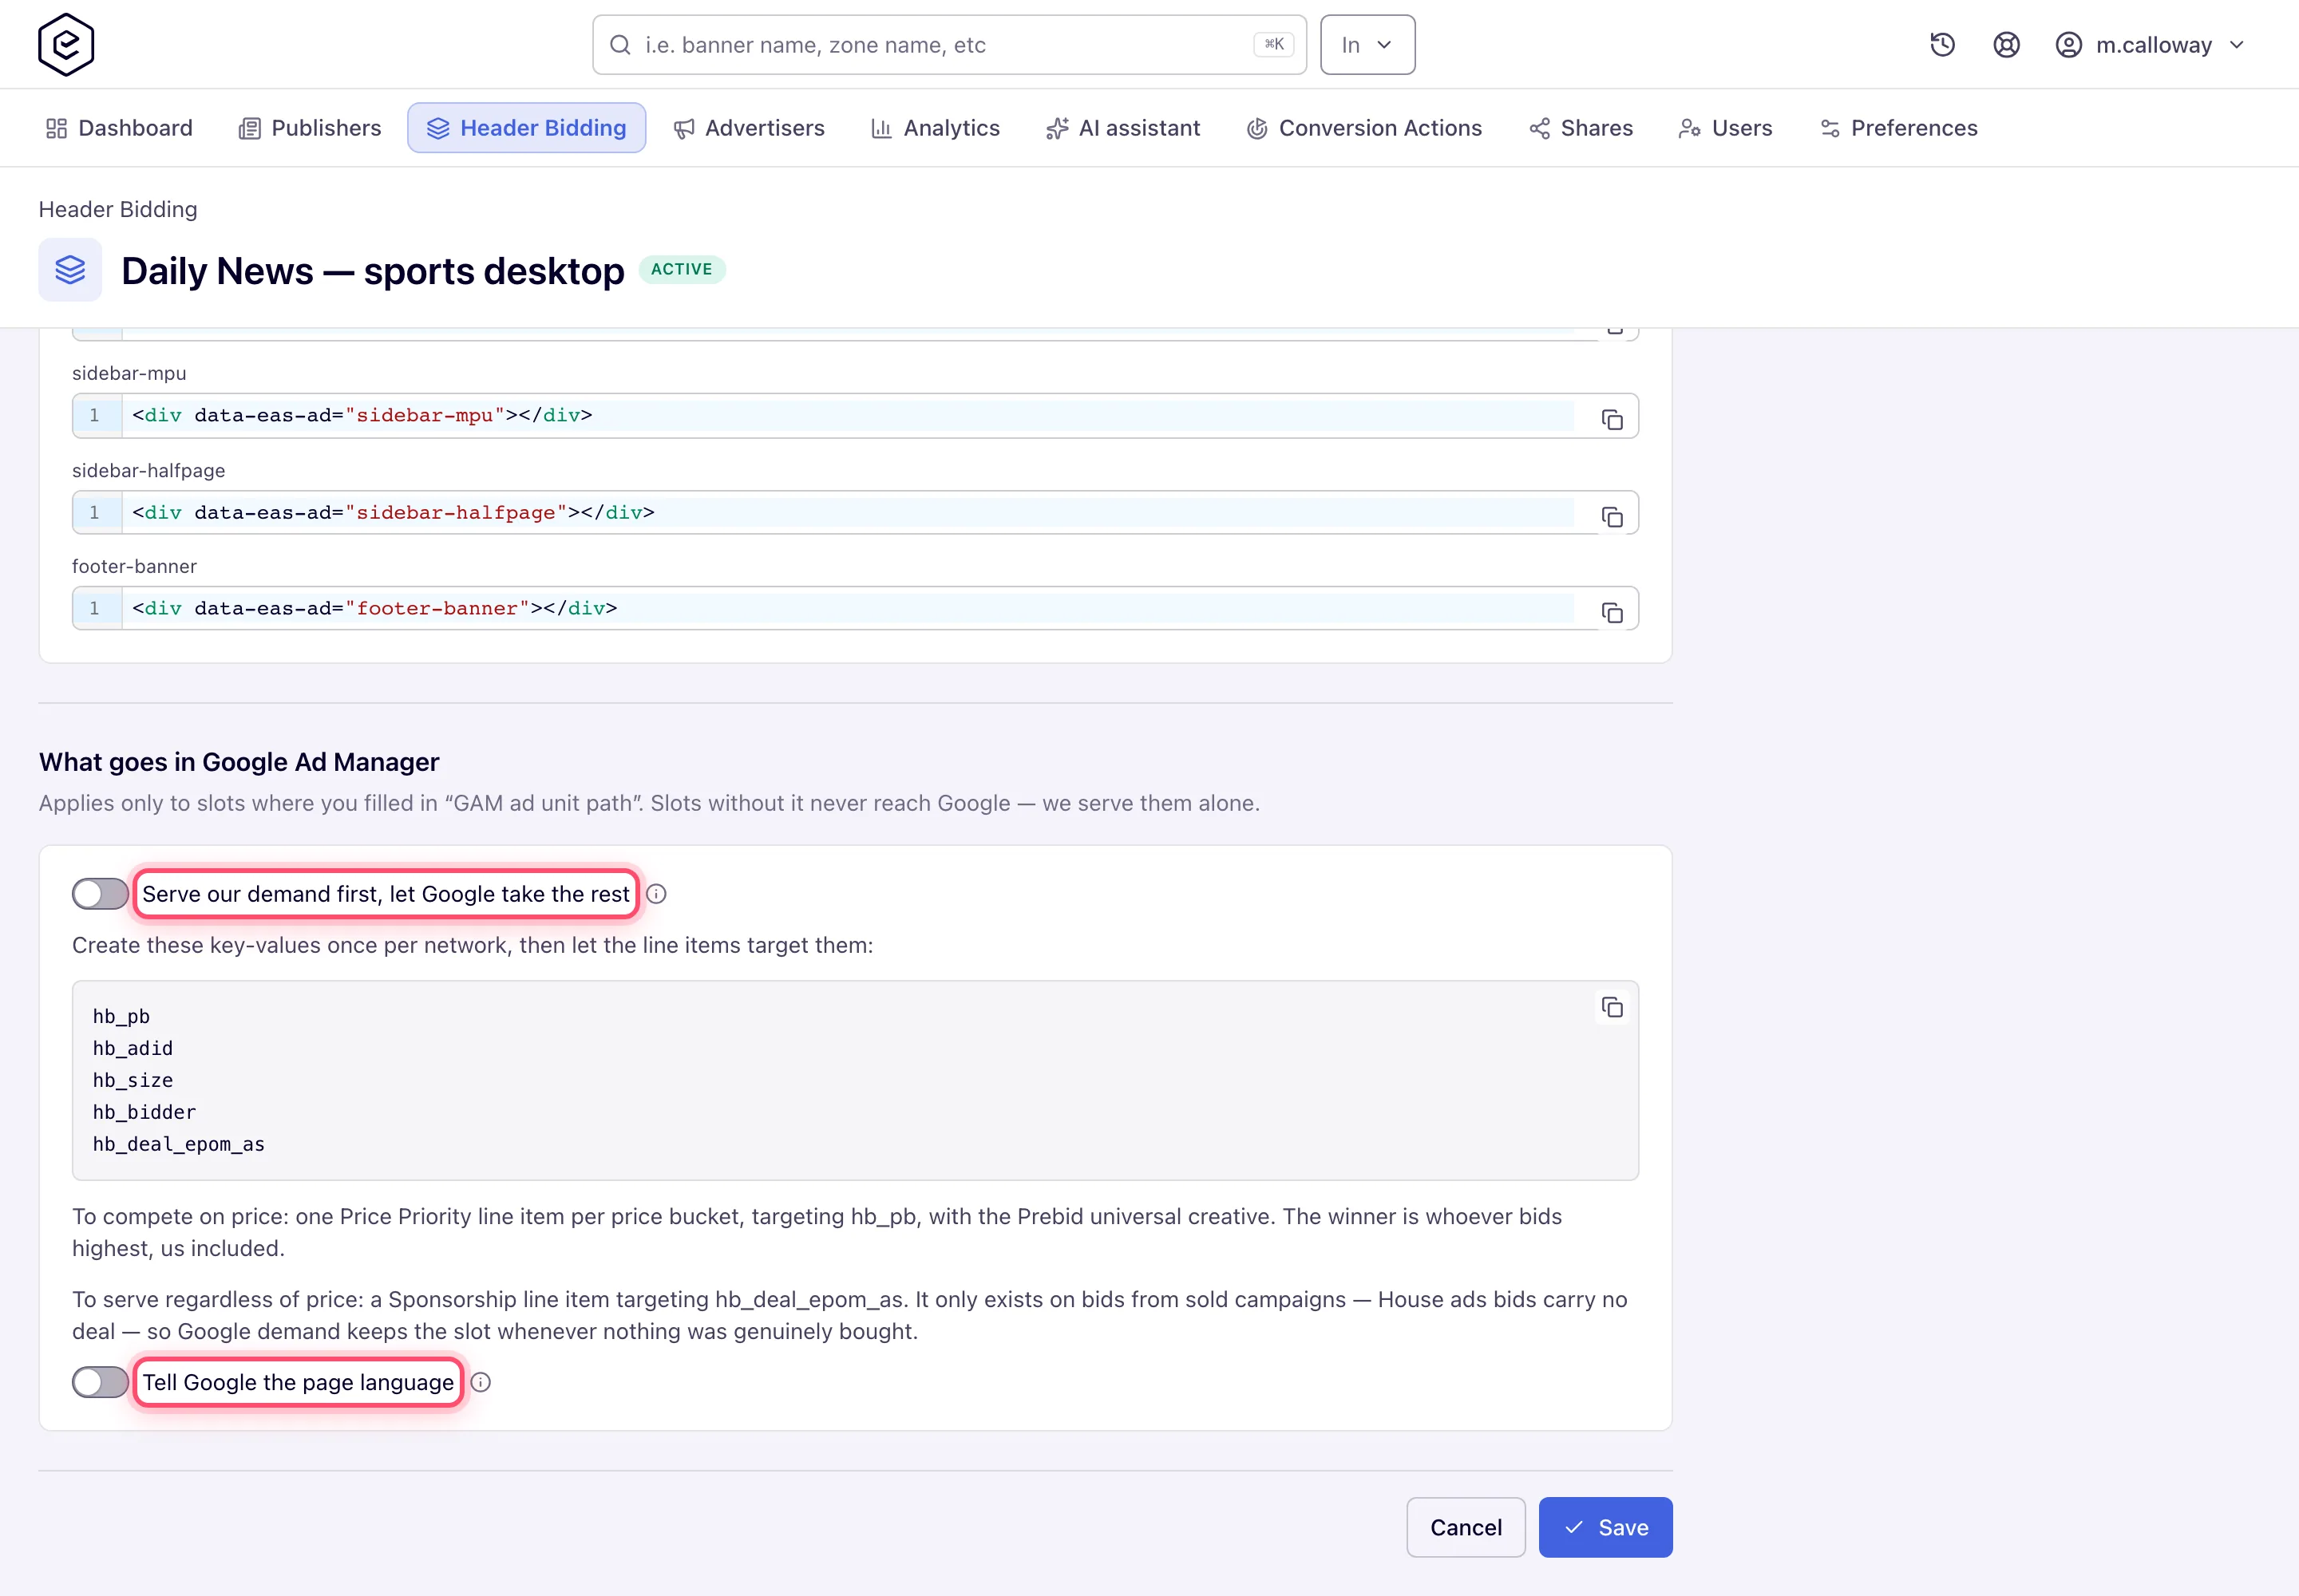Copy the sidebar-mpu code snippet
The width and height of the screenshot is (2299, 1596).
click(1612, 420)
